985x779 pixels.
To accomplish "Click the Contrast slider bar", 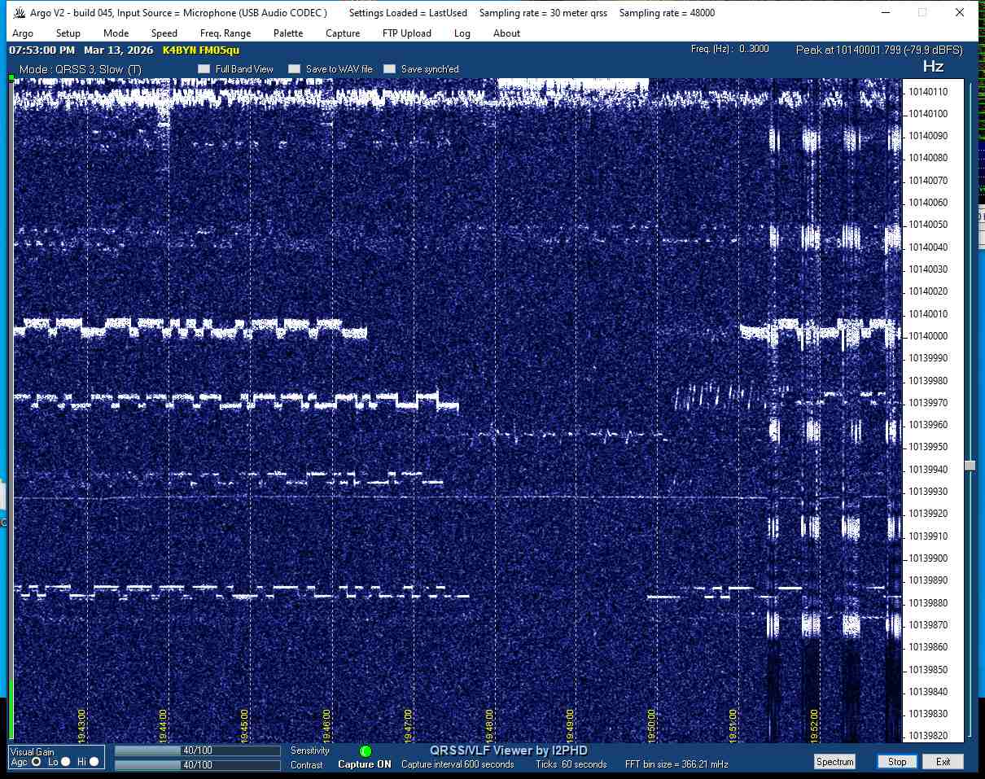I will (x=197, y=765).
